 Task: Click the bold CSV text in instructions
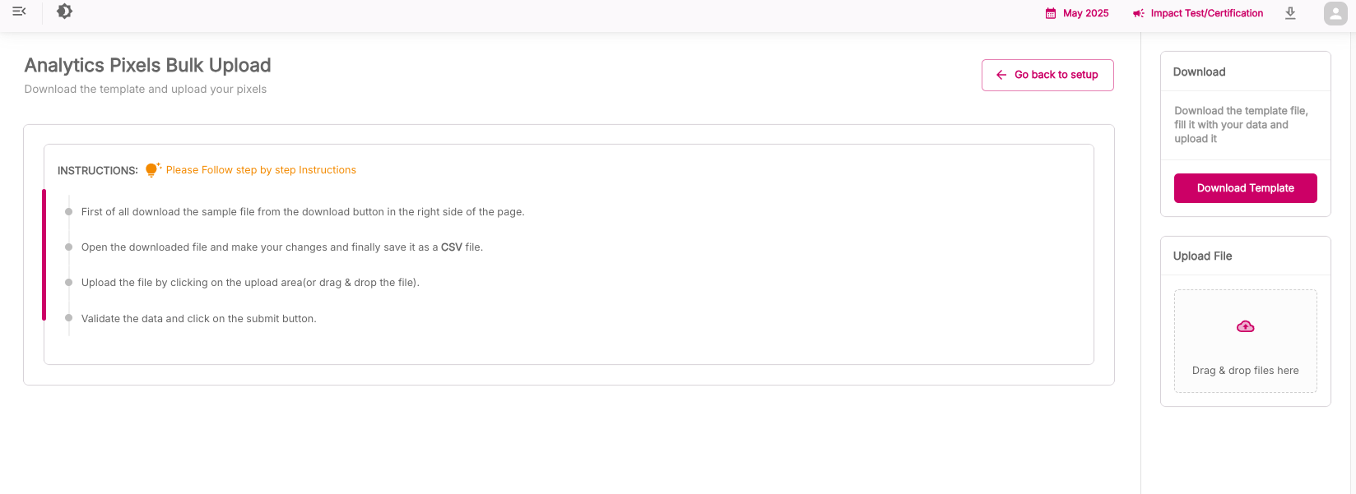click(452, 247)
